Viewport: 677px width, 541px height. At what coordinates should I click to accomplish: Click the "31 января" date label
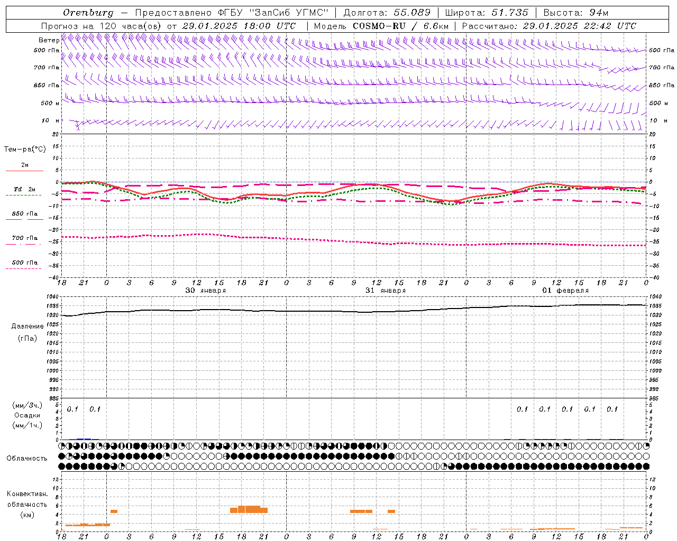(386, 291)
